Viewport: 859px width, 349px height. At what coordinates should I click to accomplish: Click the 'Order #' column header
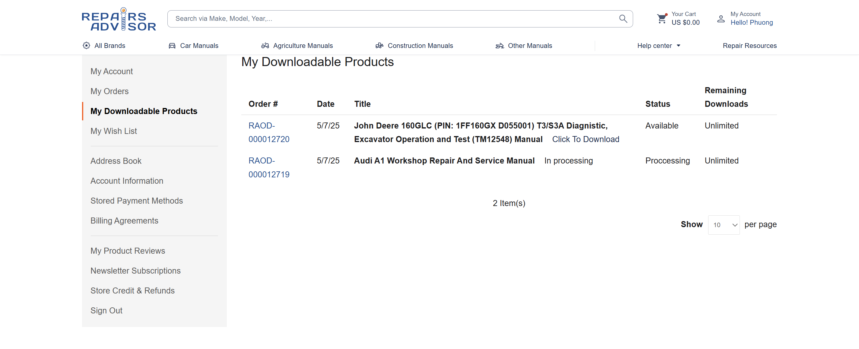(263, 104)
